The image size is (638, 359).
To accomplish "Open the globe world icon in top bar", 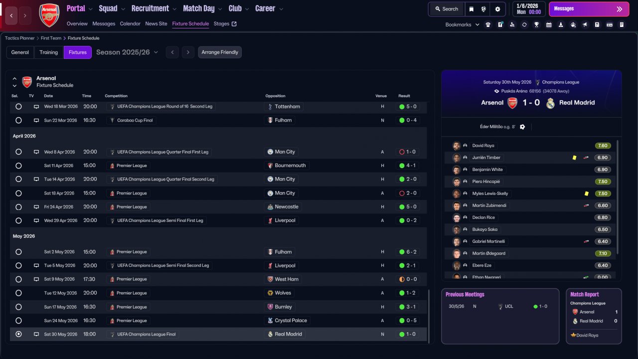I will 483,9.
